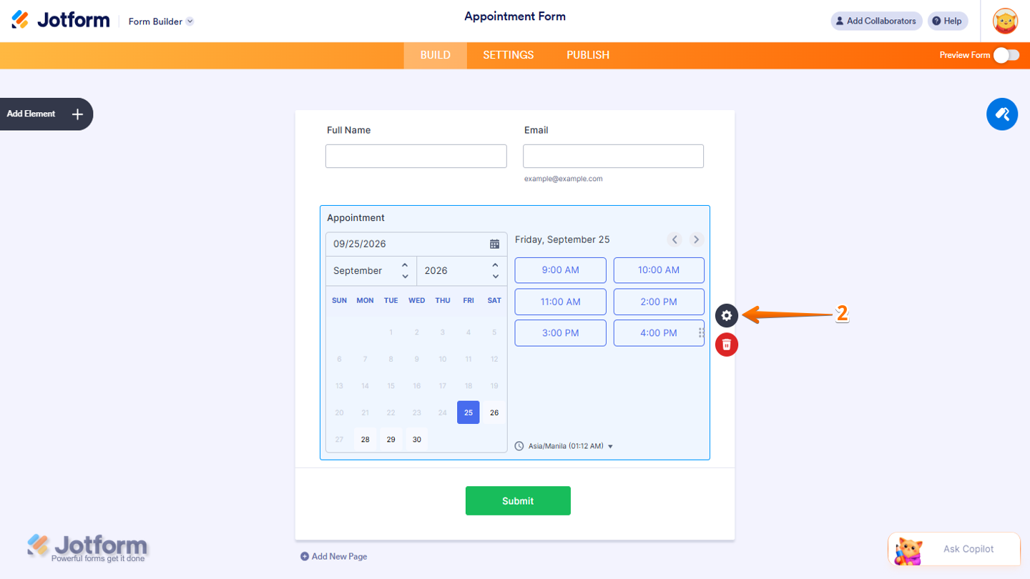This screenshot has width=1030, height=579.
Task: Open the 2026 year selector
Action: [x=462, y=271]
